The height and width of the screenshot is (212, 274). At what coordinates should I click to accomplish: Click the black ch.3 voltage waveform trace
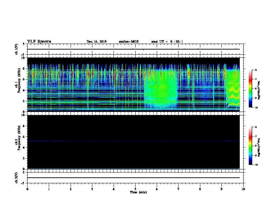tap(133, 178)
